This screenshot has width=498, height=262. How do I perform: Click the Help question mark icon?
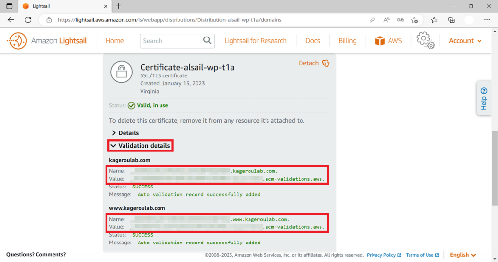(484, 91)
